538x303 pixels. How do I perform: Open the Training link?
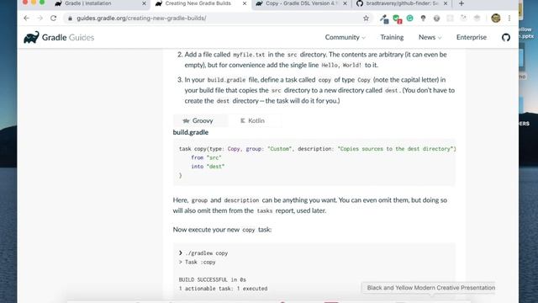click(x=392, y=37)
